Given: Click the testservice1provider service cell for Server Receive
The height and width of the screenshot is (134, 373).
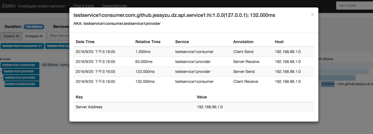Looking at the screenshot, I should click(x=193, y=62).
